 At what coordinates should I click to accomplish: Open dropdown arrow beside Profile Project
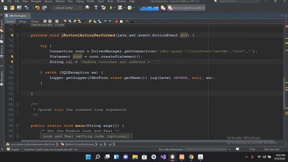pyautogui.click(x=134, y=8)
